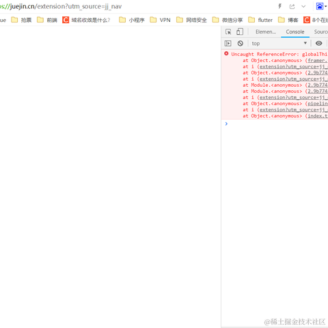Click the Uncaught ReferenceError message text
This screenshot has height=328, width=328.
tap(279, 54)
